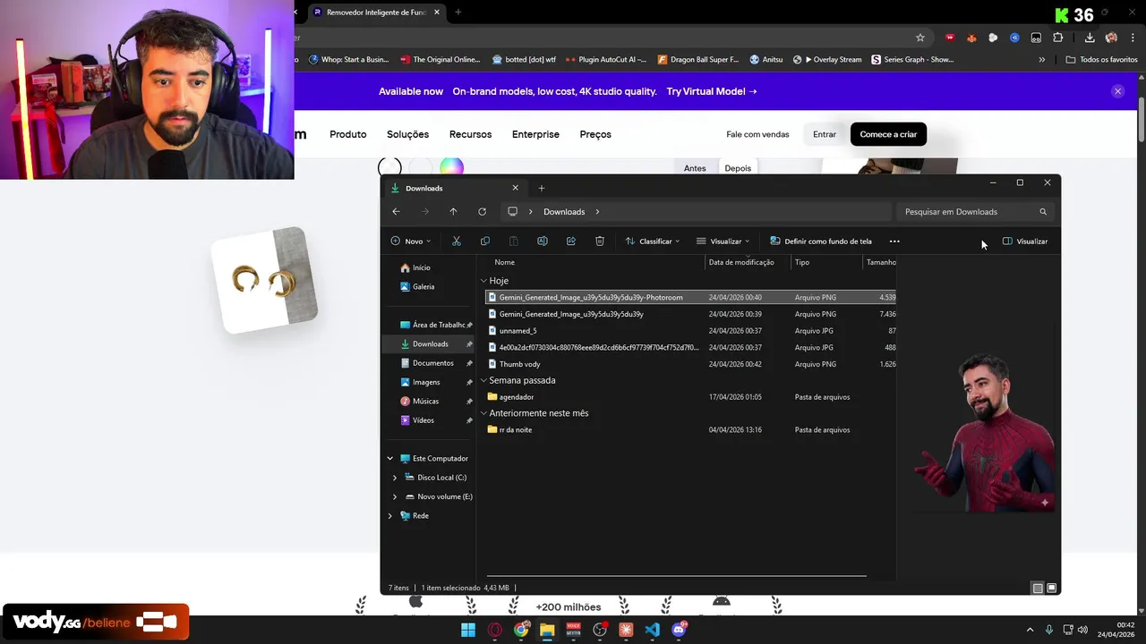Add a new Explorer tab with plus icon

tap(542, 188)
